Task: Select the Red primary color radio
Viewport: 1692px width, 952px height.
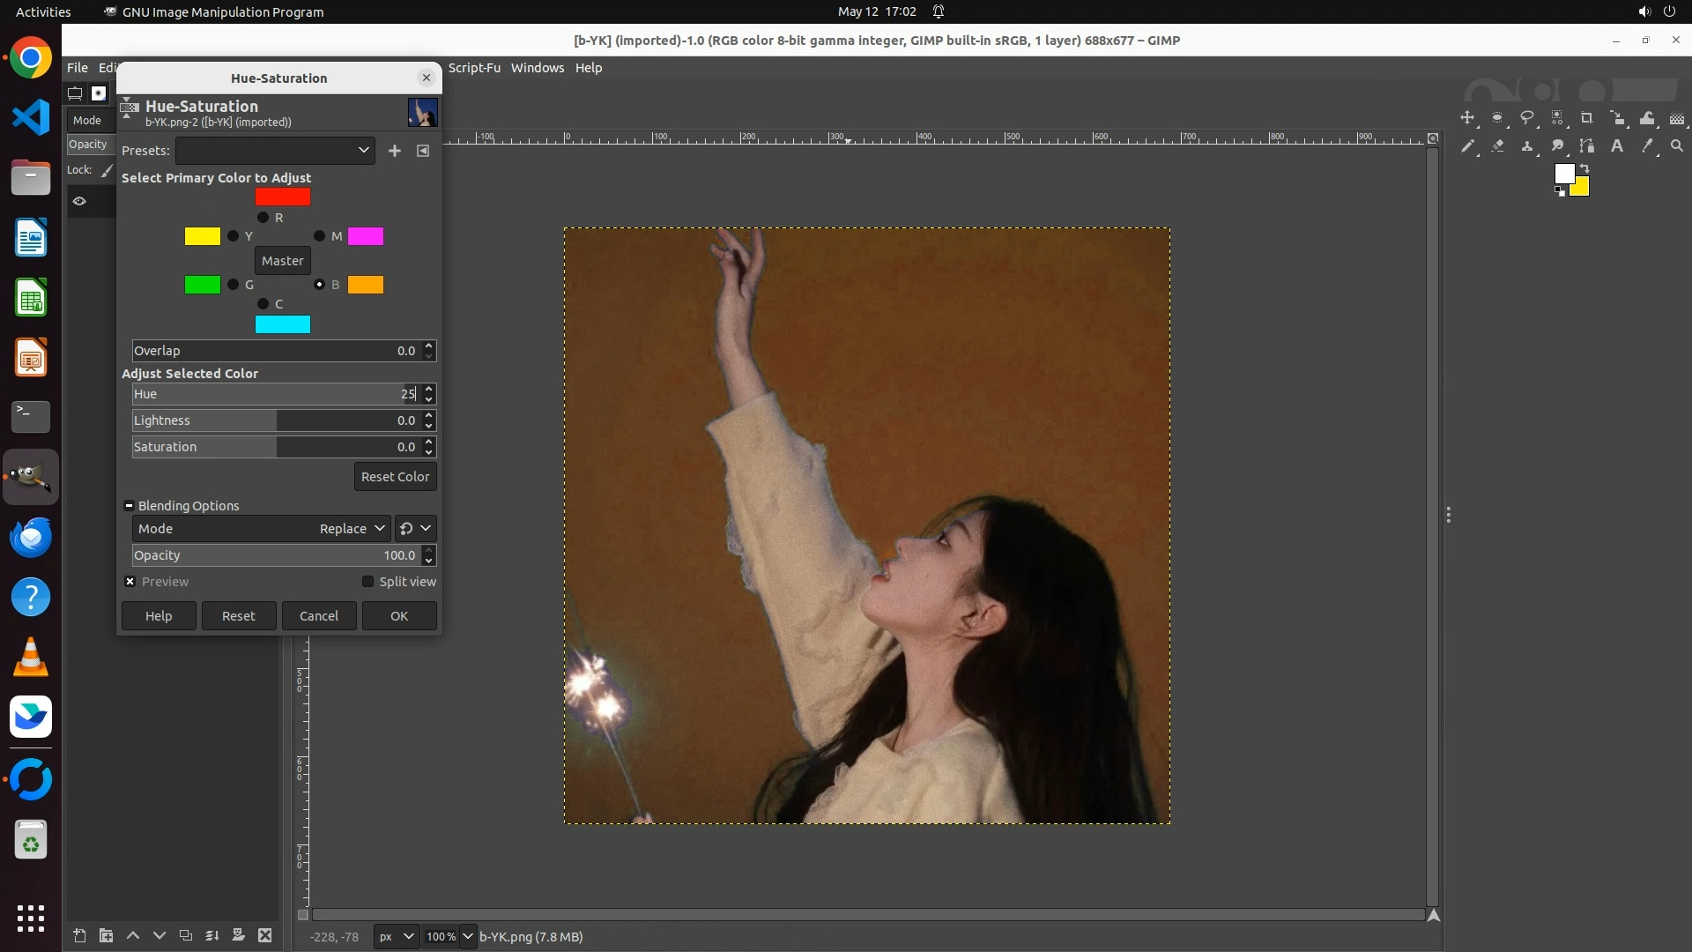Action: (263, 218)
